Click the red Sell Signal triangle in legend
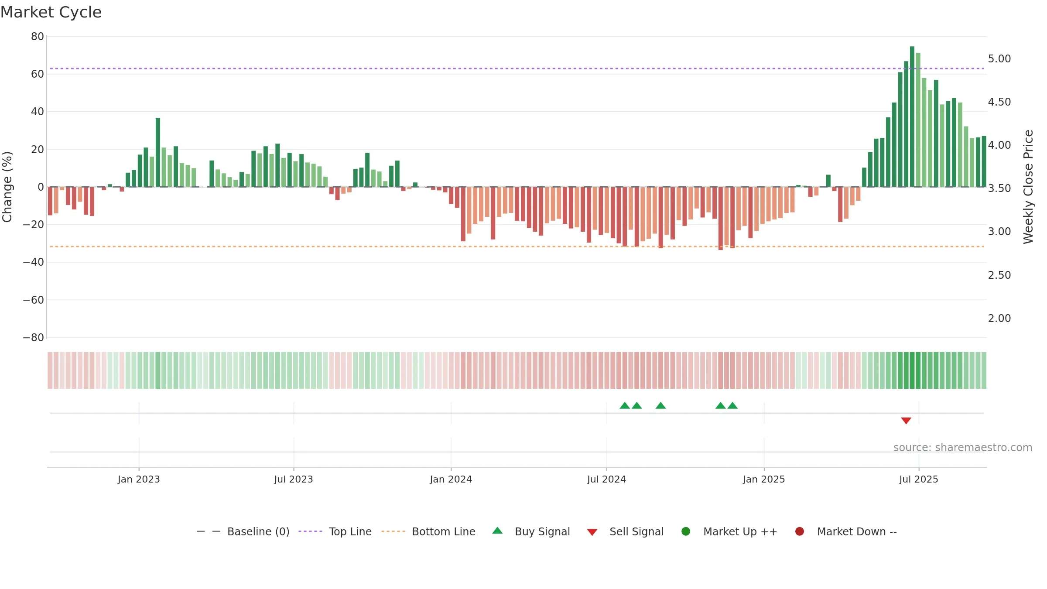Image resolution: width=1047 pixels, height=589 pixels. pyautogui.click(x=592, y=532)
